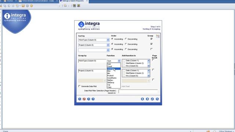235x132 pixels.
Task: Click the copy toolbar icon
Action: [5, 6]
